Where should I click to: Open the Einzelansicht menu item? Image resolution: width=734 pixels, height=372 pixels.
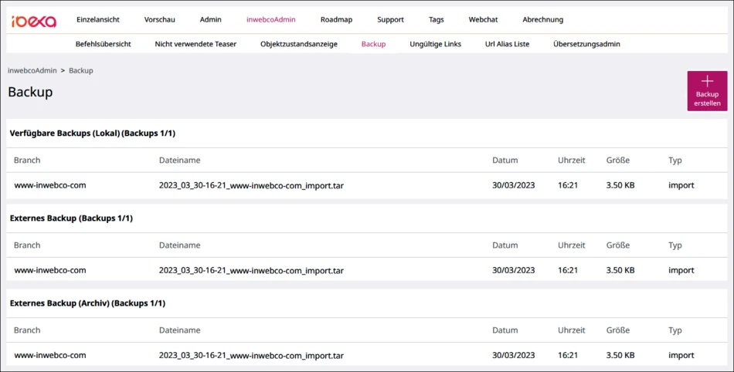point(98,19)
